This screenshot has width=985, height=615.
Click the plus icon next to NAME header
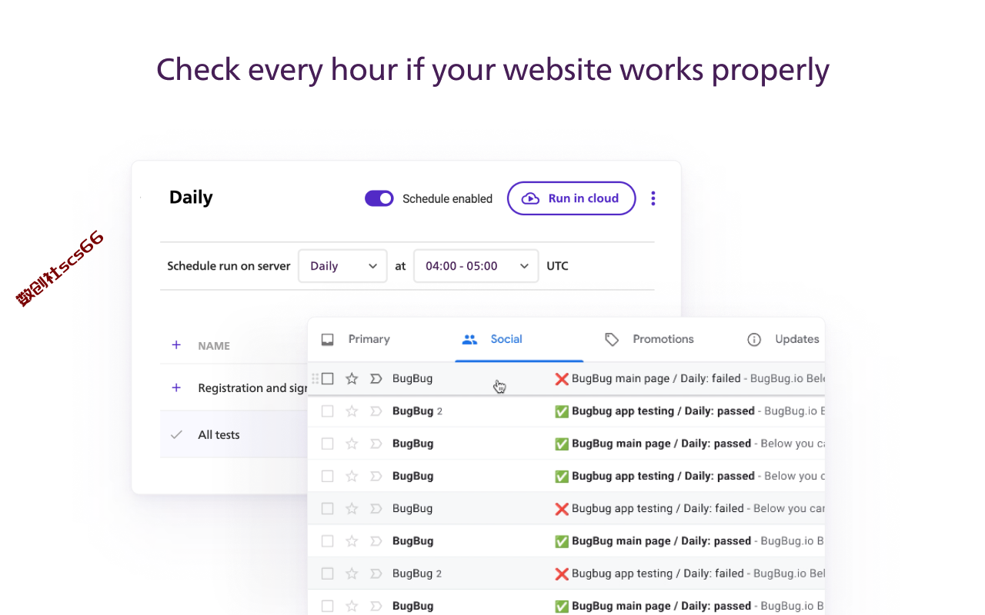click(176, 345)
